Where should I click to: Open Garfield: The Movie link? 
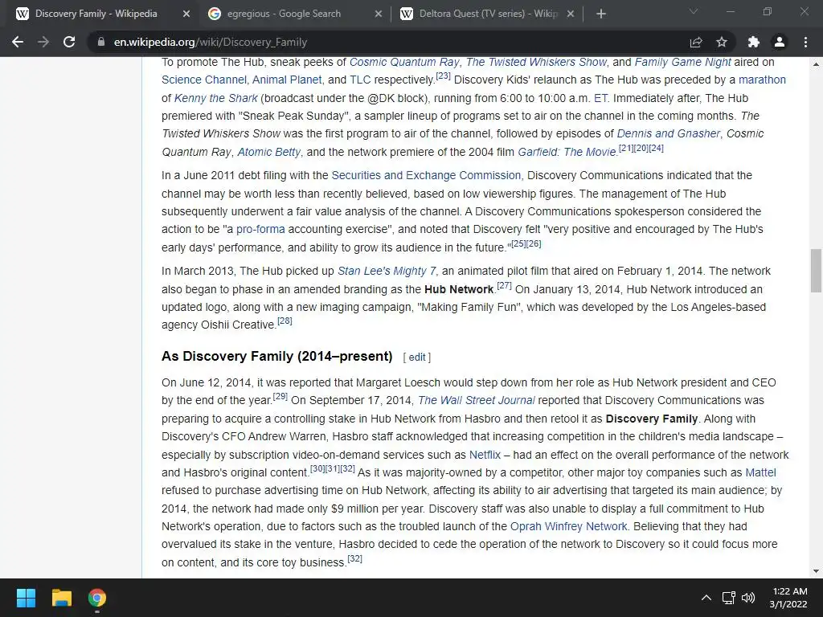tap(567, 152)
